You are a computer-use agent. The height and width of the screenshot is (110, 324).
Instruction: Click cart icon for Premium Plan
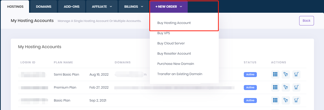pos(296,87)
